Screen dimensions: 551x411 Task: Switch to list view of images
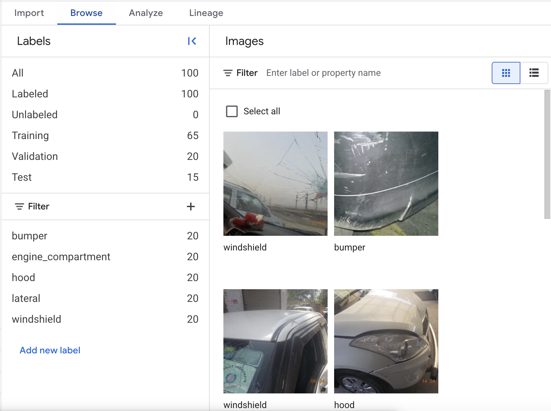(x=534, y=73)
